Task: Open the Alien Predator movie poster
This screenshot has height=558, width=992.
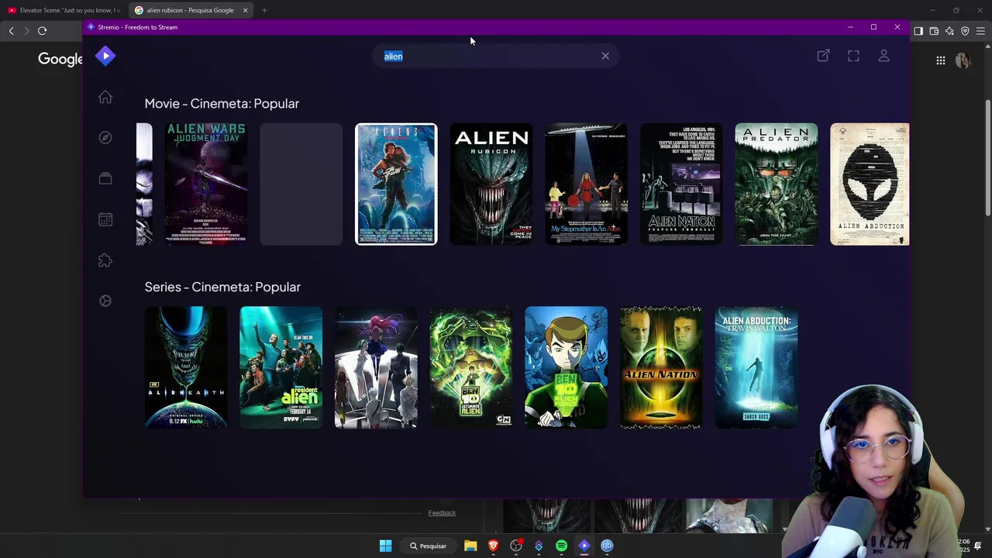Action: [x=776, y=184]
